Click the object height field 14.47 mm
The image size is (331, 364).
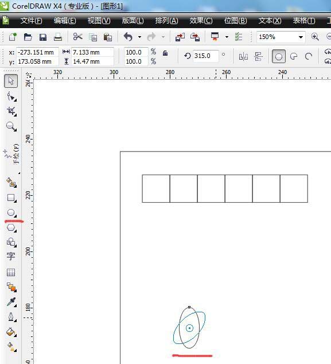pos(92,61)
